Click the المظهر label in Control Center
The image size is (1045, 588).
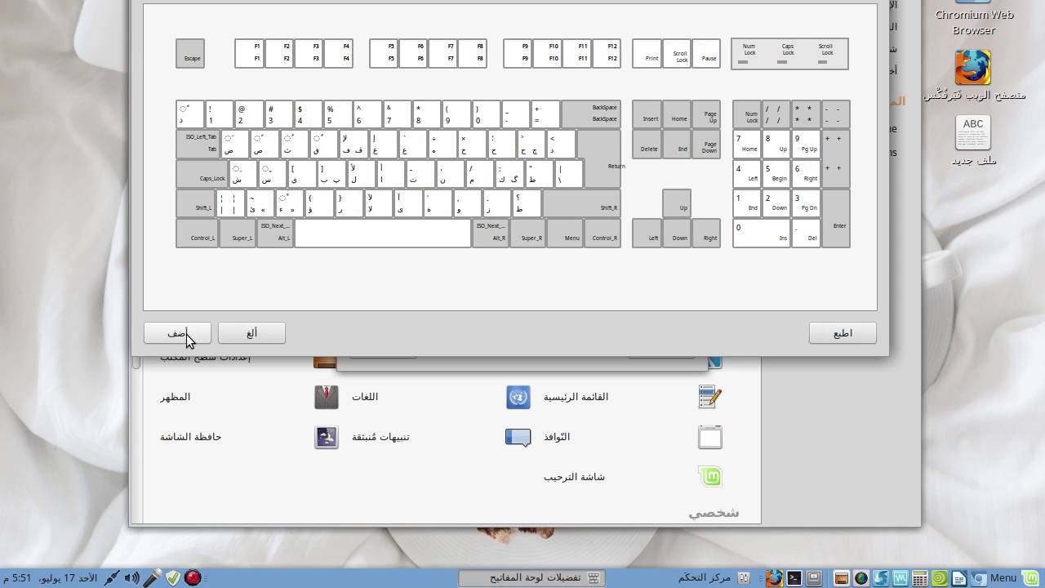(x=175, y=397)
